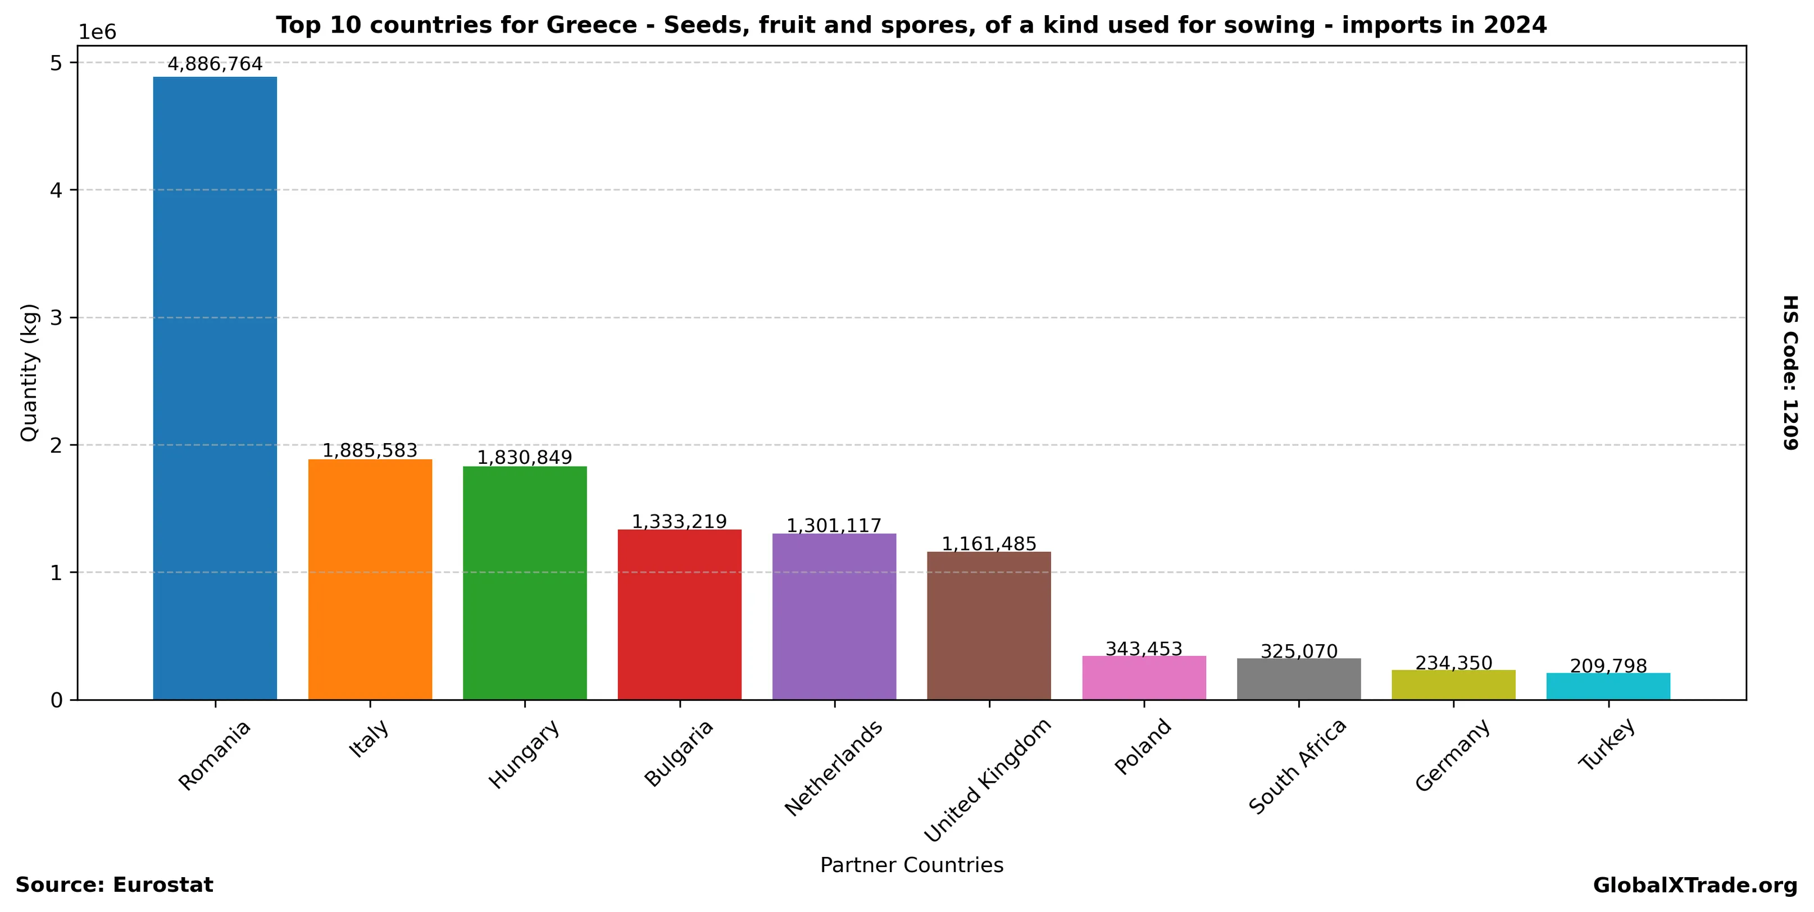Click the 1,885,583 value label

(370, 450)
